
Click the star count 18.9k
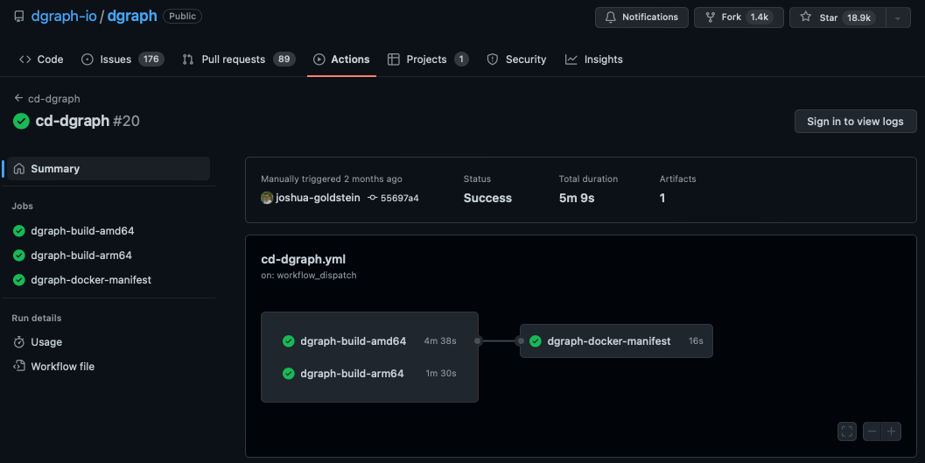click(859, 18)
